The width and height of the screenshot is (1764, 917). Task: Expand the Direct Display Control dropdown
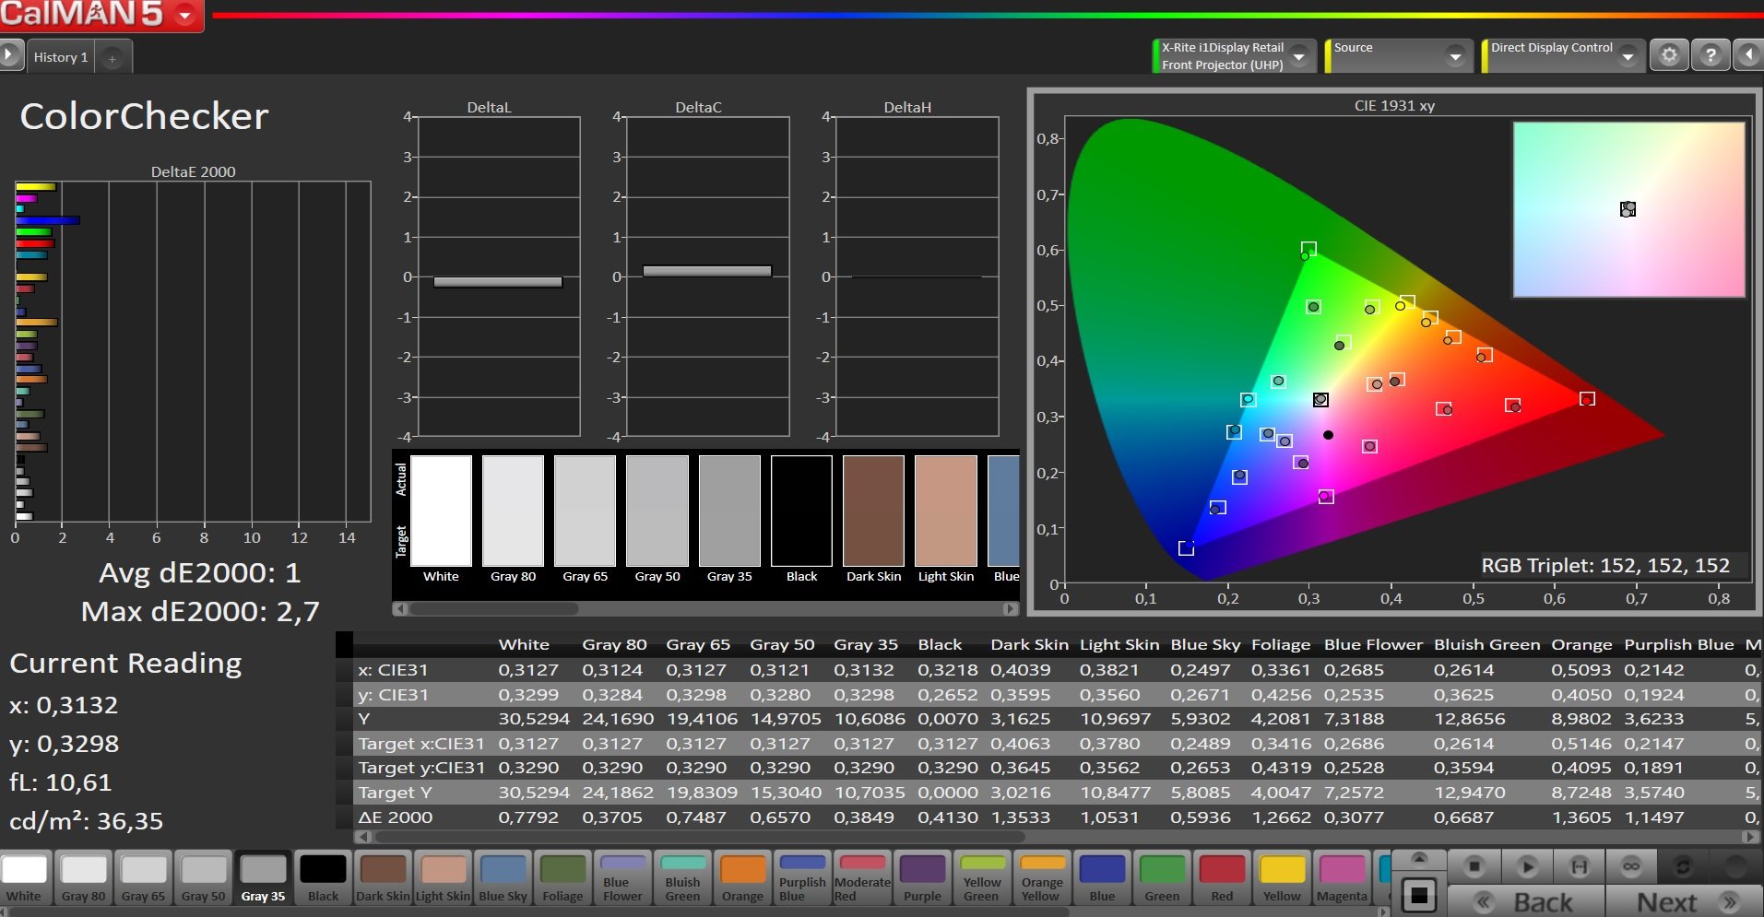pos(1628,56)
